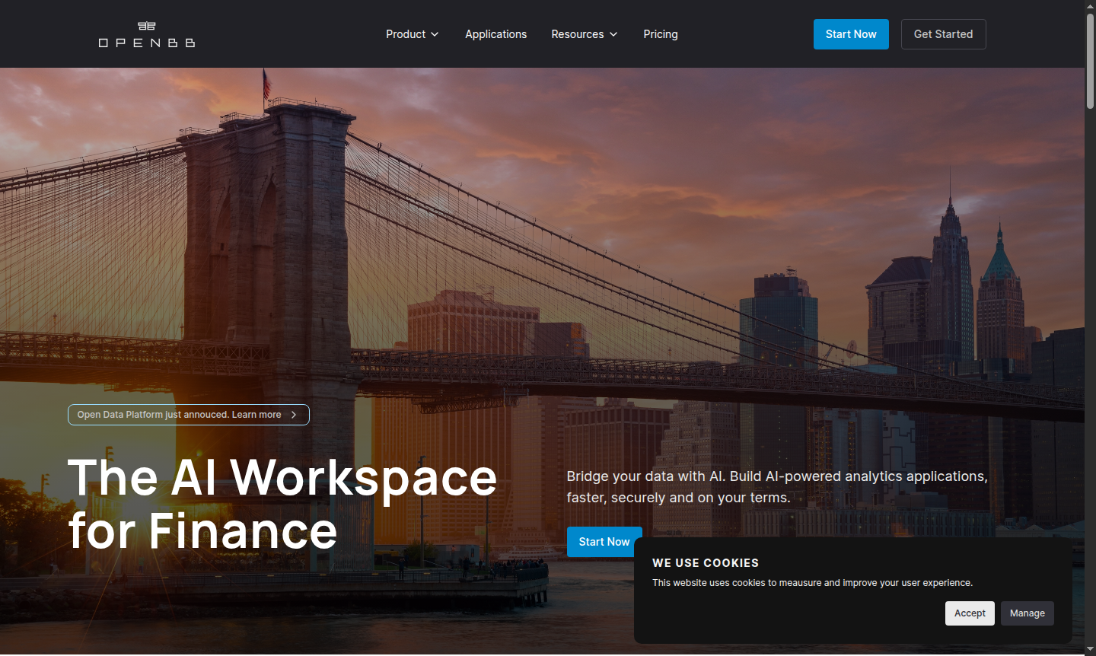Click the blue Start Now button in header

850,34
